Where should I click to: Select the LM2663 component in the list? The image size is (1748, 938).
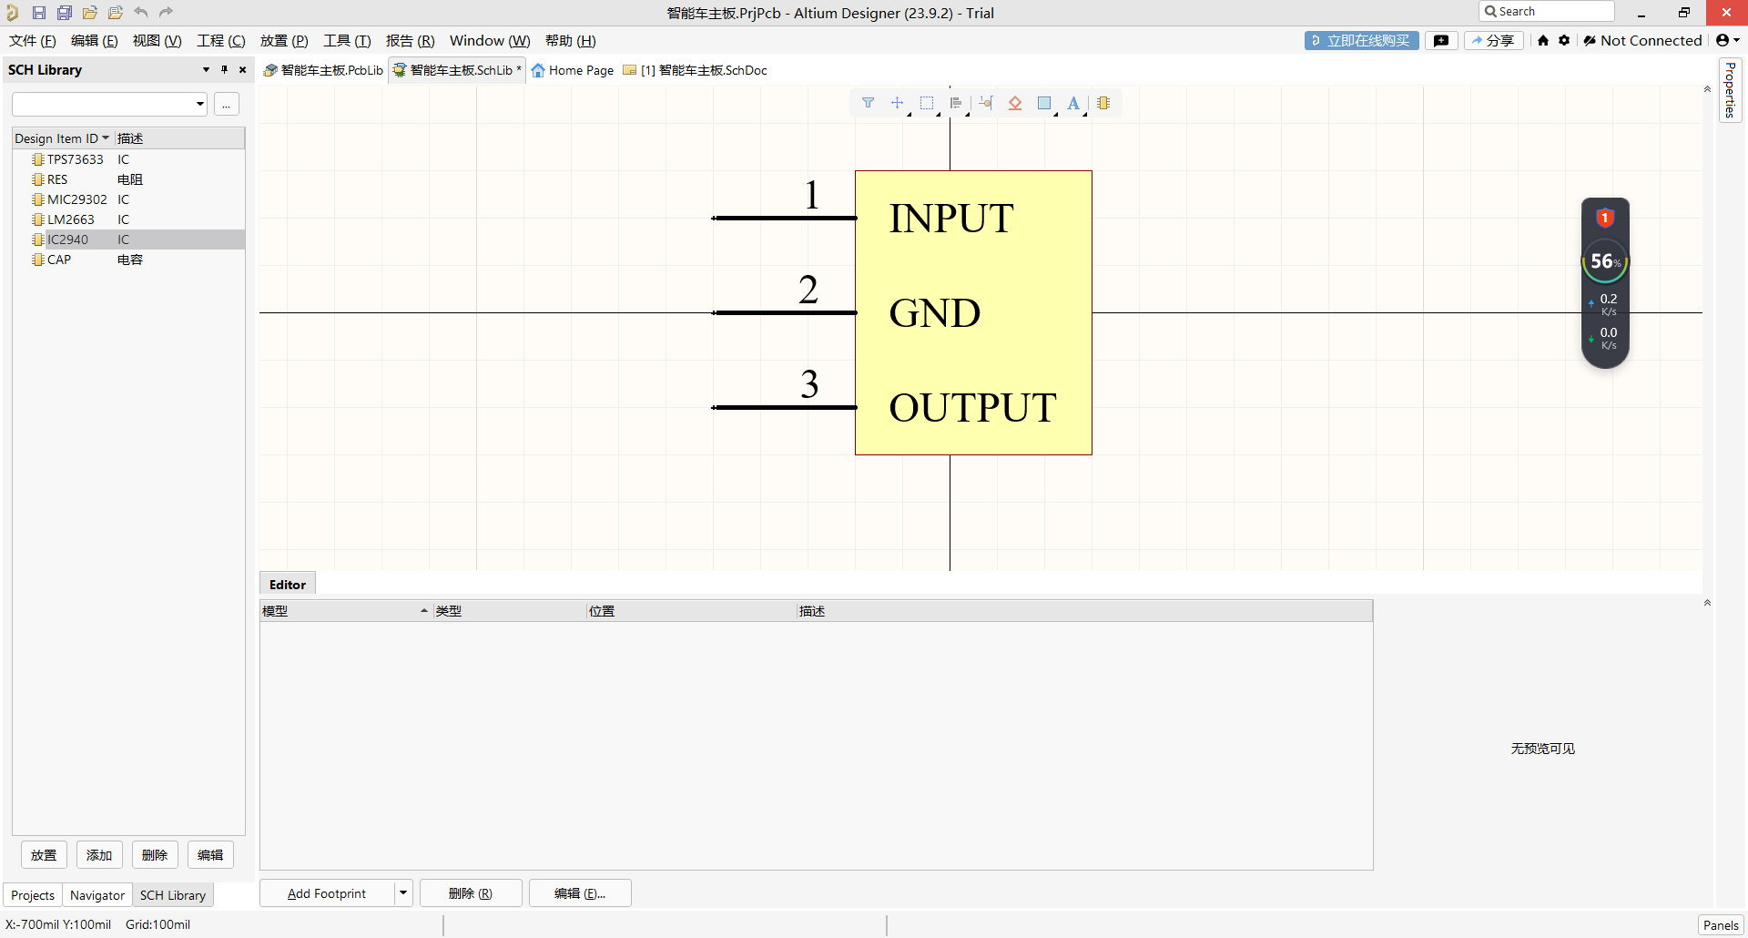71,219
